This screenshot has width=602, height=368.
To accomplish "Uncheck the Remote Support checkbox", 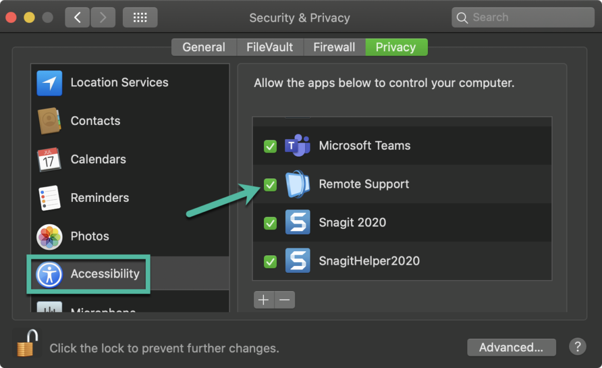I will 270,184.
